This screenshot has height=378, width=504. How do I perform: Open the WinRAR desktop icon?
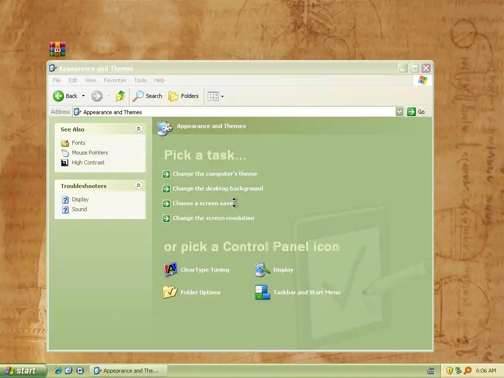58,49
